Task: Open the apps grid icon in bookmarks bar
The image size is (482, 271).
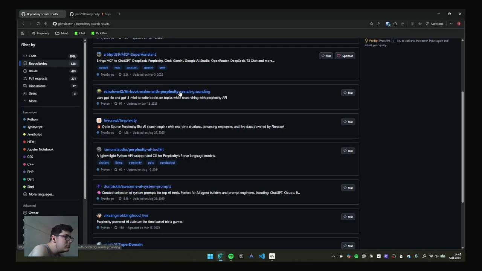Action: point(23,33)
